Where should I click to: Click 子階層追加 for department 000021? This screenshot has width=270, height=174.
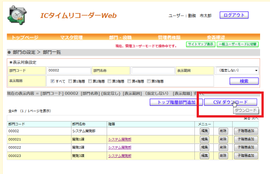point(246,139)
